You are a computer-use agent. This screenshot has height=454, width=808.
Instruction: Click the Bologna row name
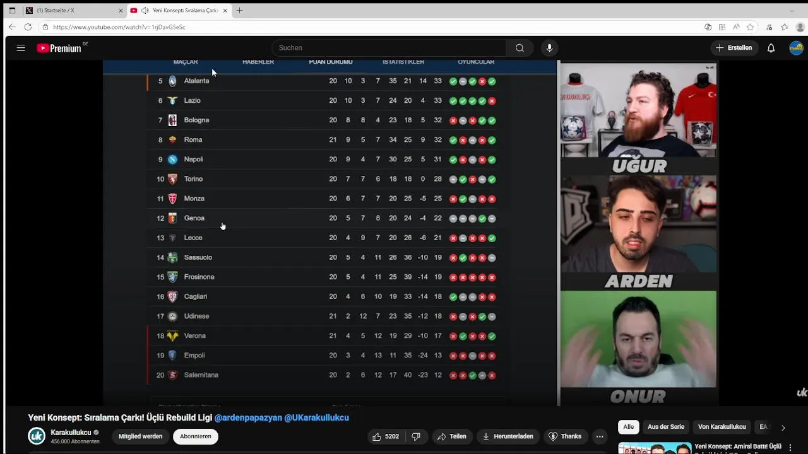pos(196,120)
